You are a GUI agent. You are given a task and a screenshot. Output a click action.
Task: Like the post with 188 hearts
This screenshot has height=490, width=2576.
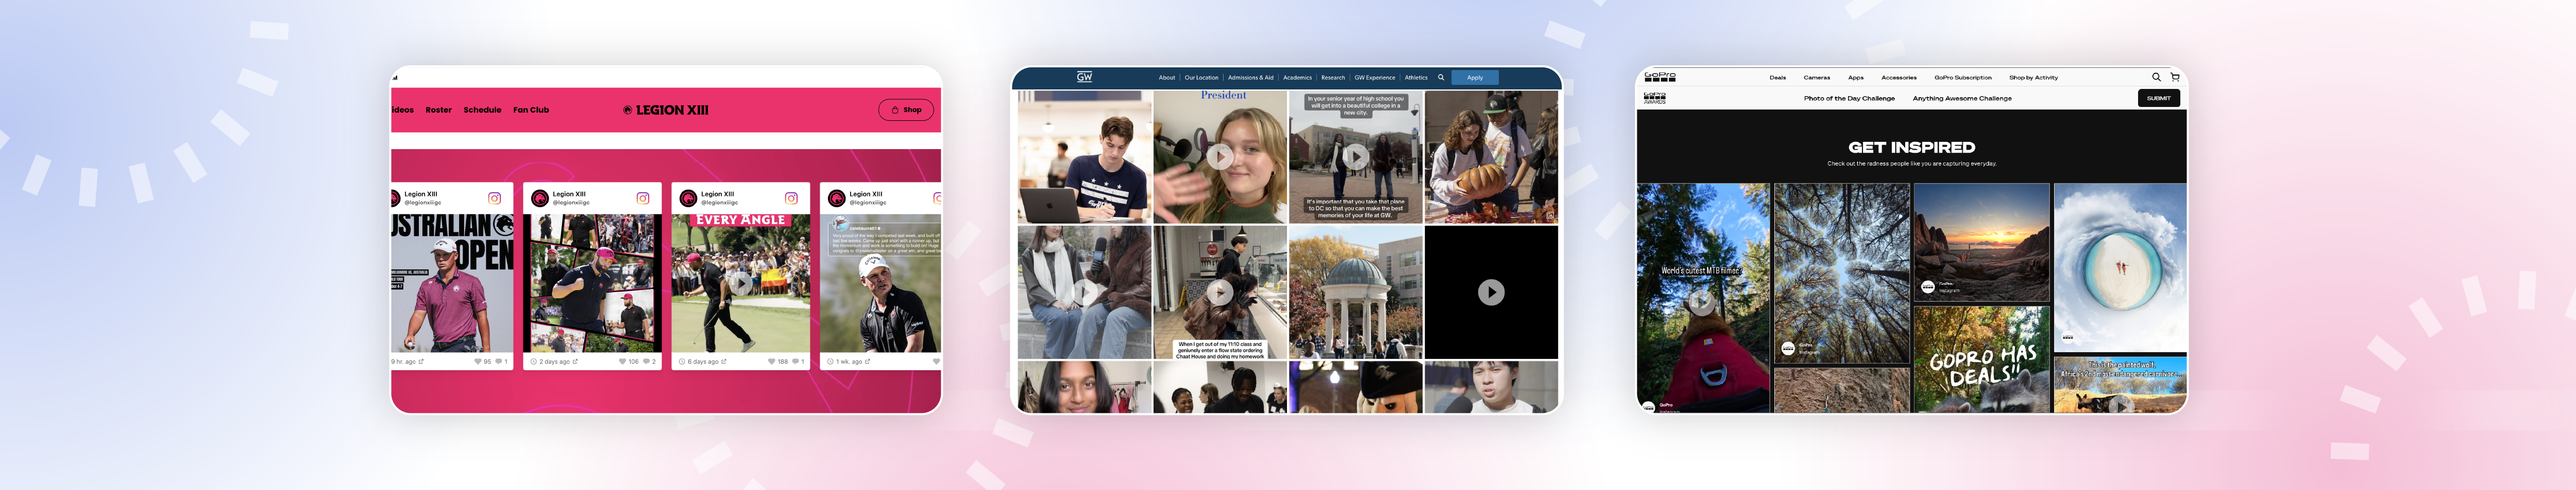(771, 361)
